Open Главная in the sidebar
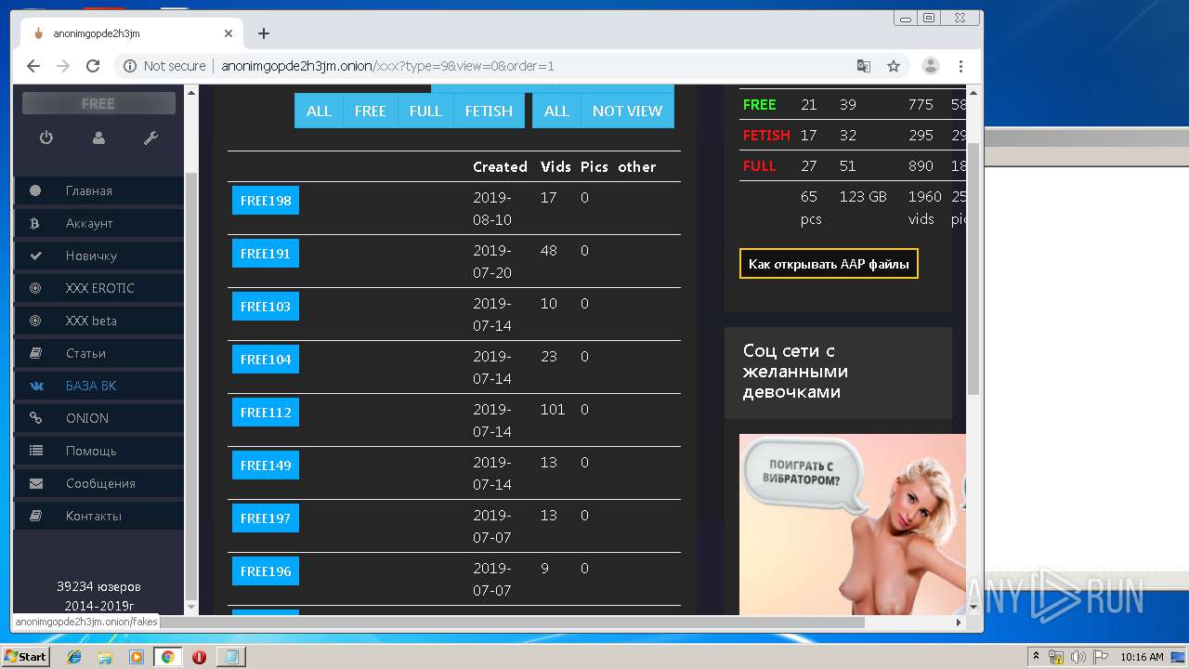The height and width of the screenshot is (669, 1189). 98,190
